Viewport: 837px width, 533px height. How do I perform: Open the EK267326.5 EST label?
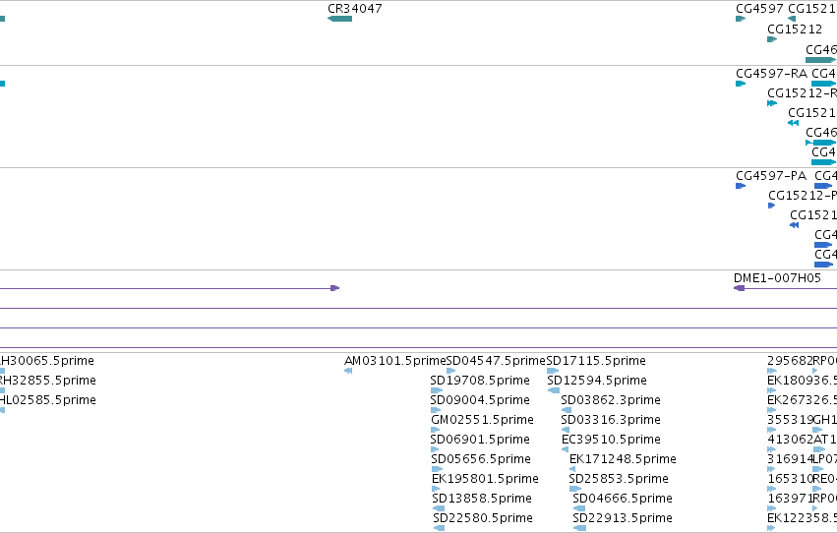802,400
